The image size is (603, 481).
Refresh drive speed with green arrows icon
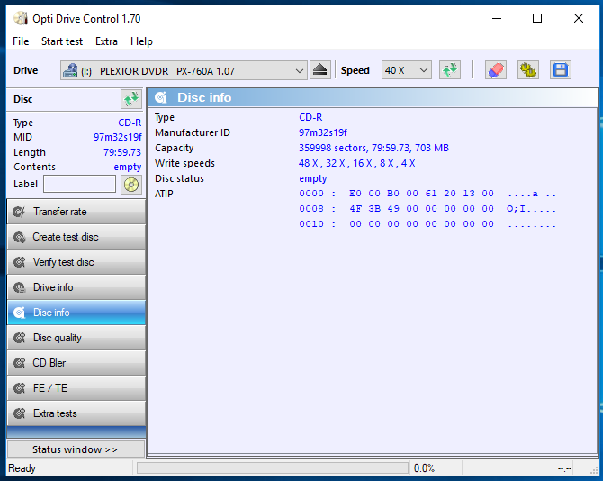tap(450, 70)
